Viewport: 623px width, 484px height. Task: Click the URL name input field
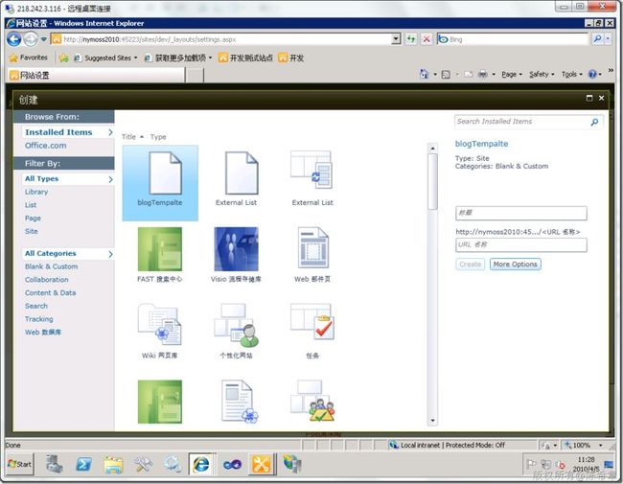(x=520, y=244)
